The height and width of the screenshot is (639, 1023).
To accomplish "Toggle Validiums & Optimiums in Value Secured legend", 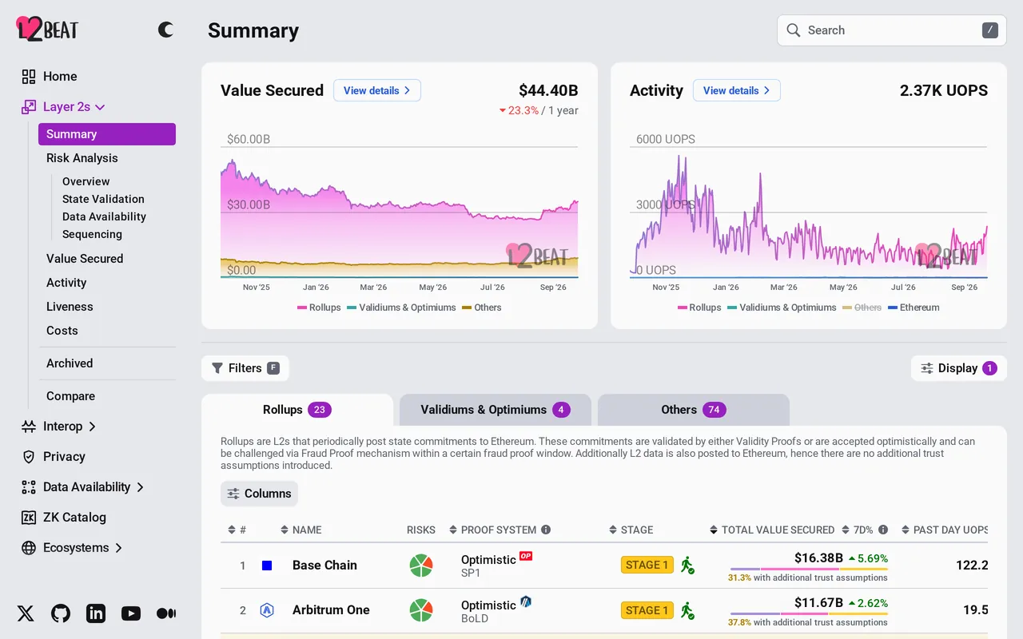I will coord(401,308).
